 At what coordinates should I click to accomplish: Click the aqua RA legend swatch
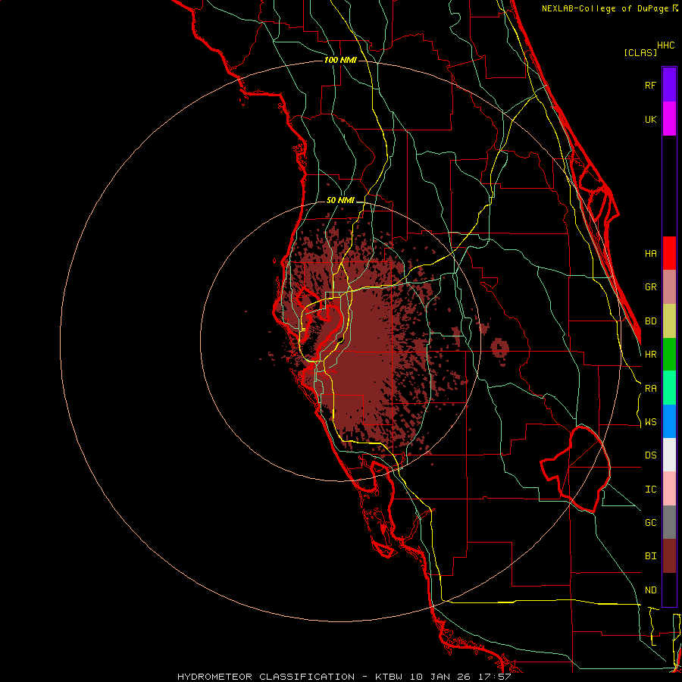click(x=669, y=388)
